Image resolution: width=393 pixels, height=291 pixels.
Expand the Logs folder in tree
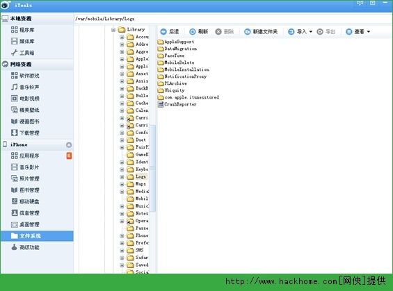(122, 177)
